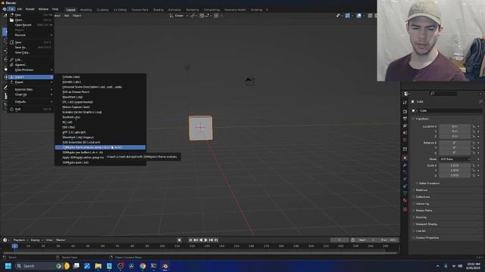Select Collada (.dae) import entry
This screenshot has height=272, width=485.
point(100,77)
